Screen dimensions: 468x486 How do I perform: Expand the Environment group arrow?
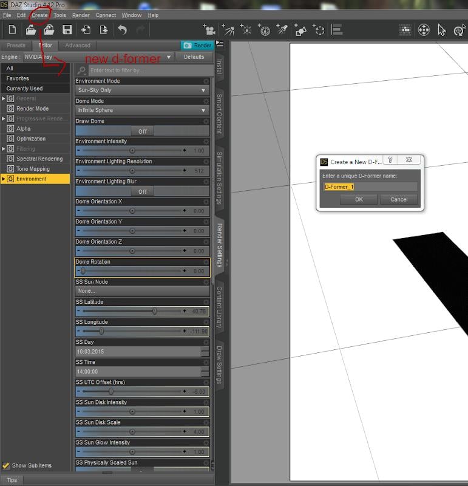pos(4,179)
